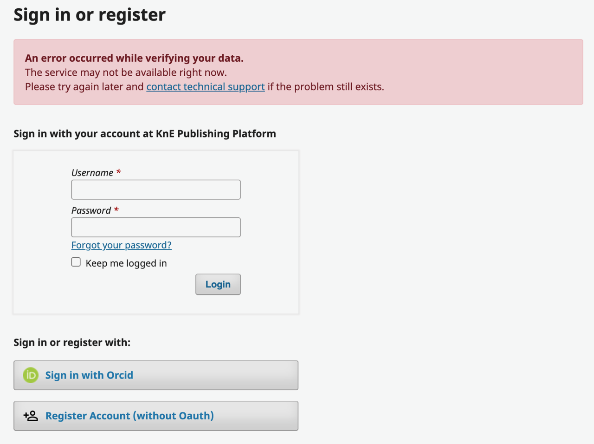Screen dimensions: 594x444
Task: Click the "Sign in or register with:" heading
Action: pyautogui.click(x=72, y=343)
